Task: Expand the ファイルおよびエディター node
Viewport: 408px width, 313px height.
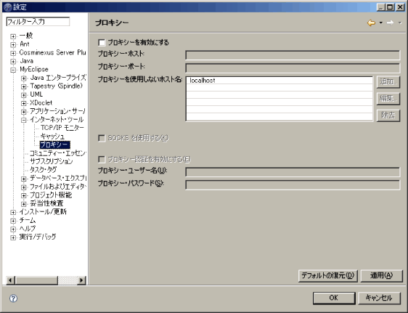Action: 24,187
